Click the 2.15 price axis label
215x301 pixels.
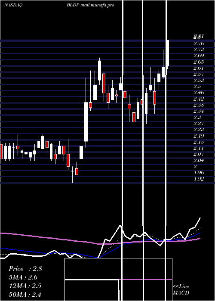pyautogui.click(x=199, y=142)
